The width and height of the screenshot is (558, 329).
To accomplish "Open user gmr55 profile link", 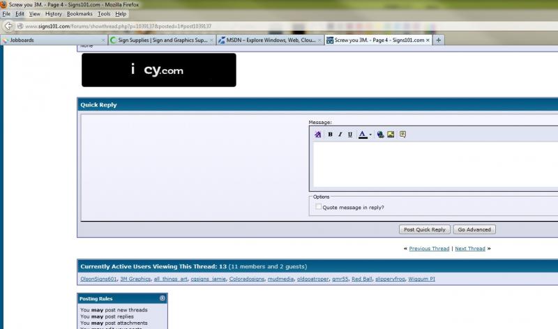I will pyautogui.click(x=340, y=280).
